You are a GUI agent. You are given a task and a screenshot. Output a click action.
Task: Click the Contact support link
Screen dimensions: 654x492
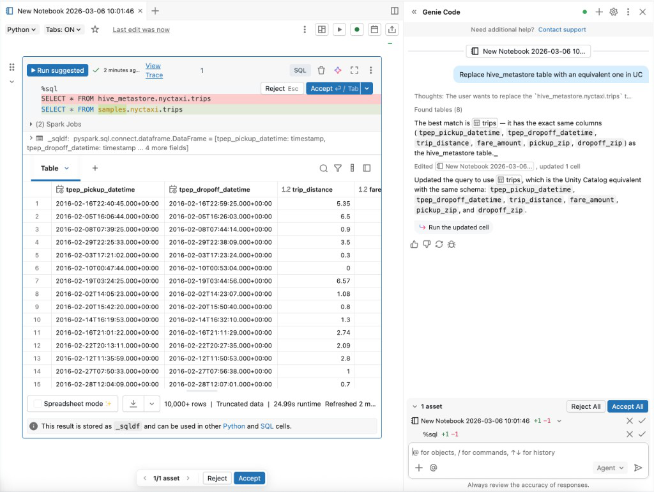coord(562,29)
